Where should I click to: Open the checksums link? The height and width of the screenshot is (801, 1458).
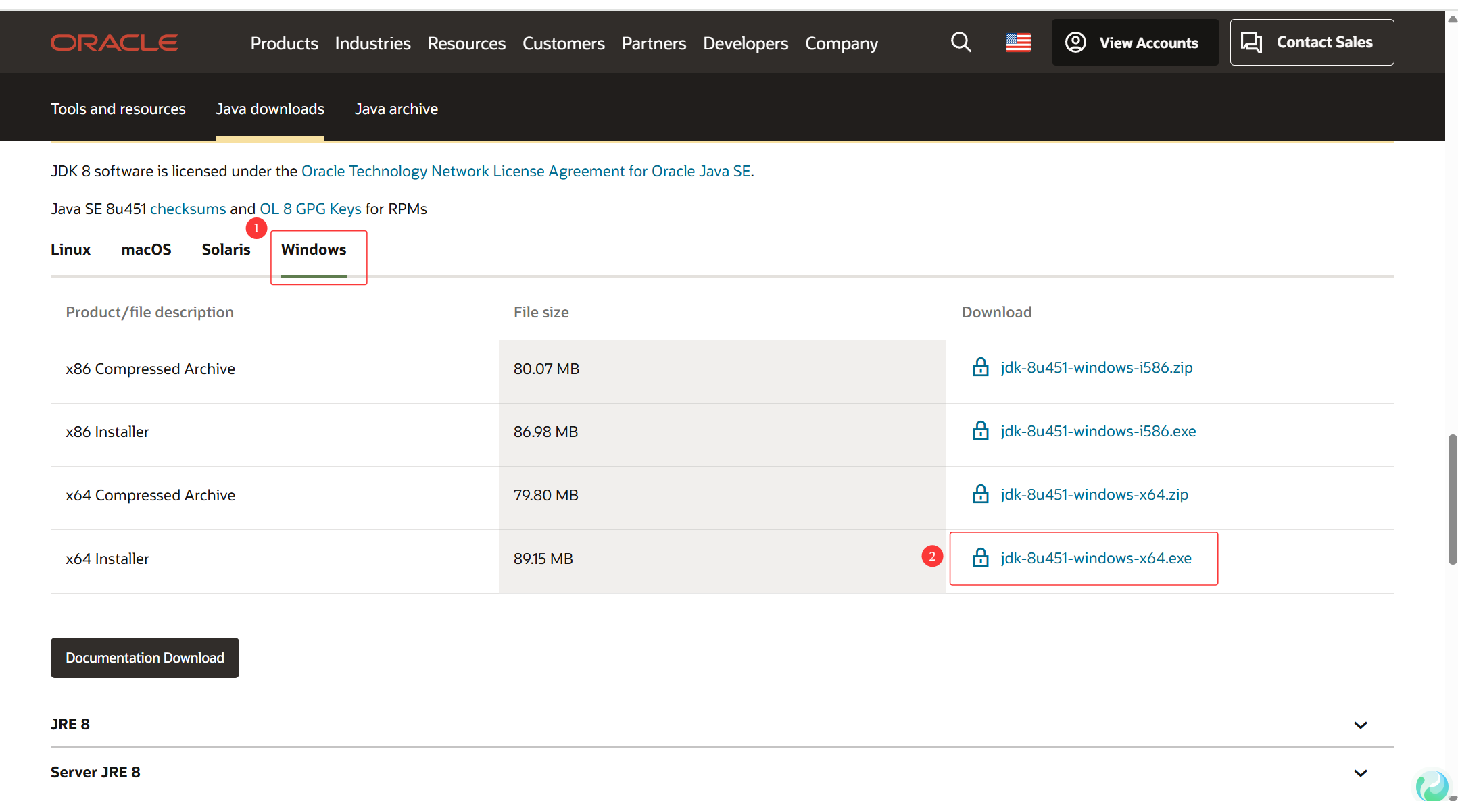188,209
